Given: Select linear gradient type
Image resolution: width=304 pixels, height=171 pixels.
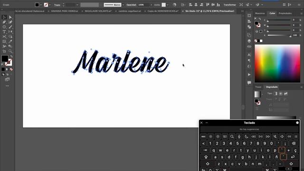Looking at the screenshot, I should (275, 94).
